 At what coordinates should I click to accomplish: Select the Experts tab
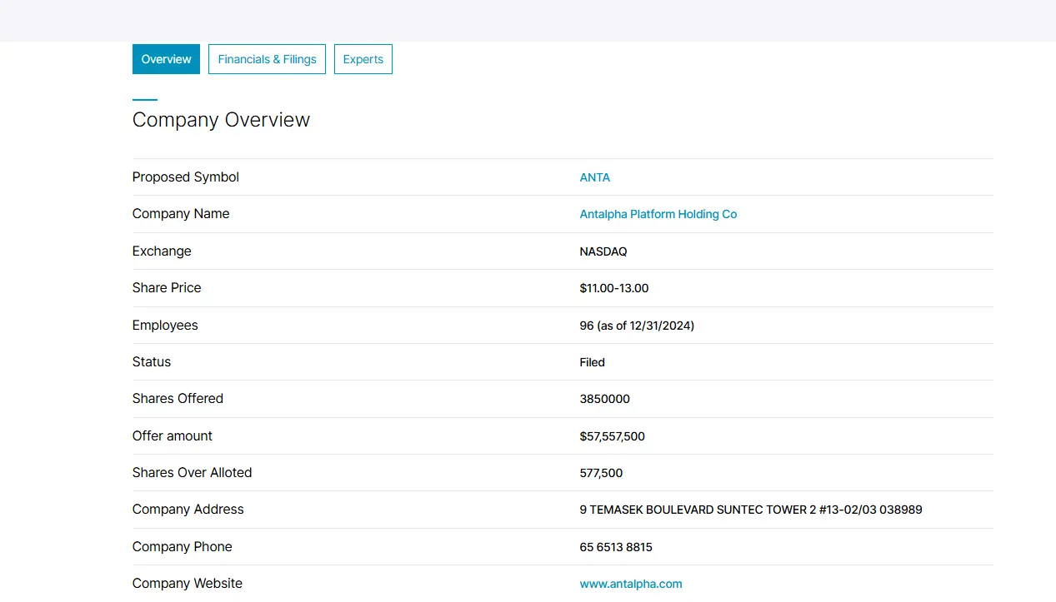(363, 59)
